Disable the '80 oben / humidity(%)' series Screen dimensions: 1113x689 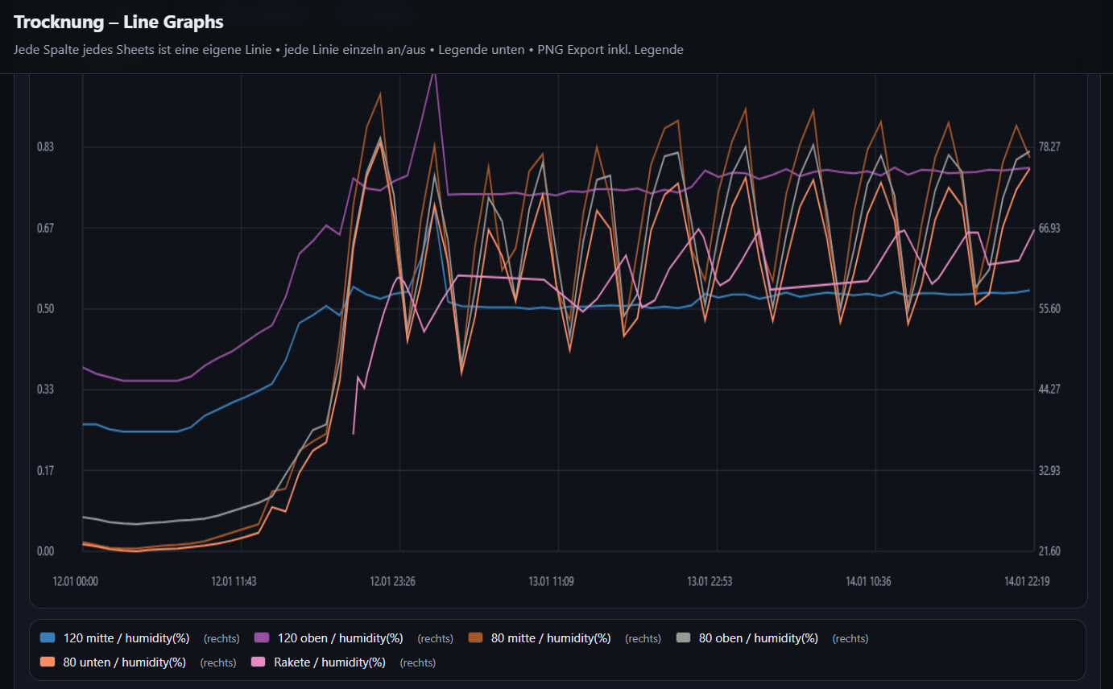tap(758, 638)
